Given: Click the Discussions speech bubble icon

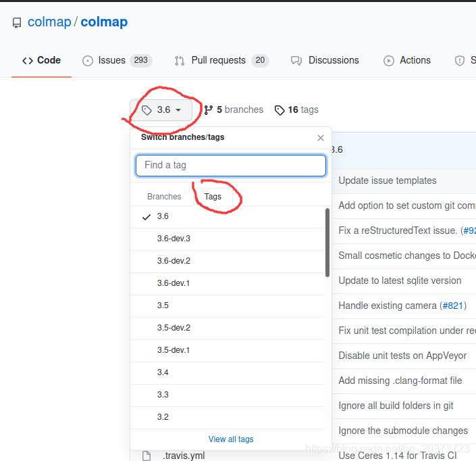Looking at the screenshot, I should (x=296, y=61).
